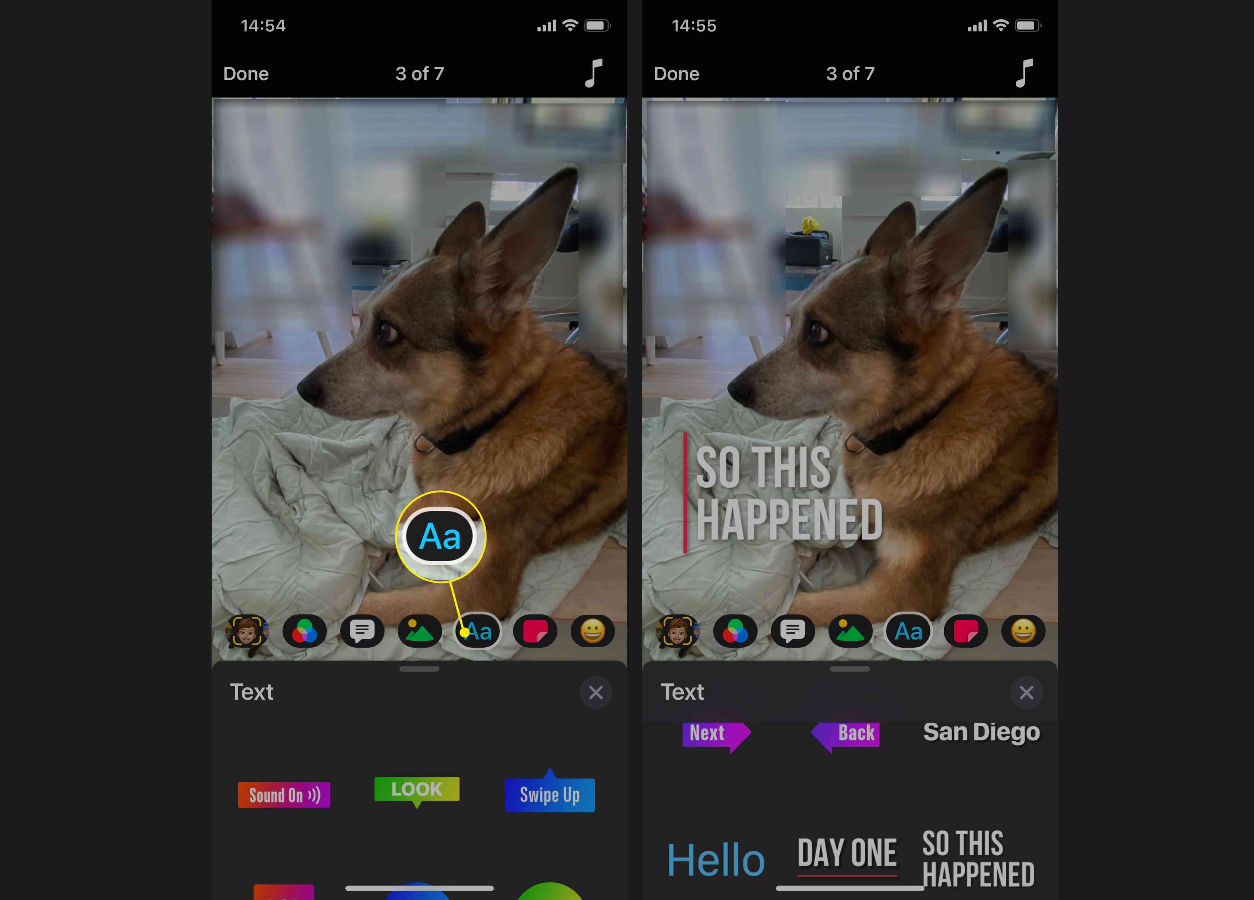This screenshot has width=1254, height=900.
Task: Select the landscape photo sticker icon
Action: (420, 630)
